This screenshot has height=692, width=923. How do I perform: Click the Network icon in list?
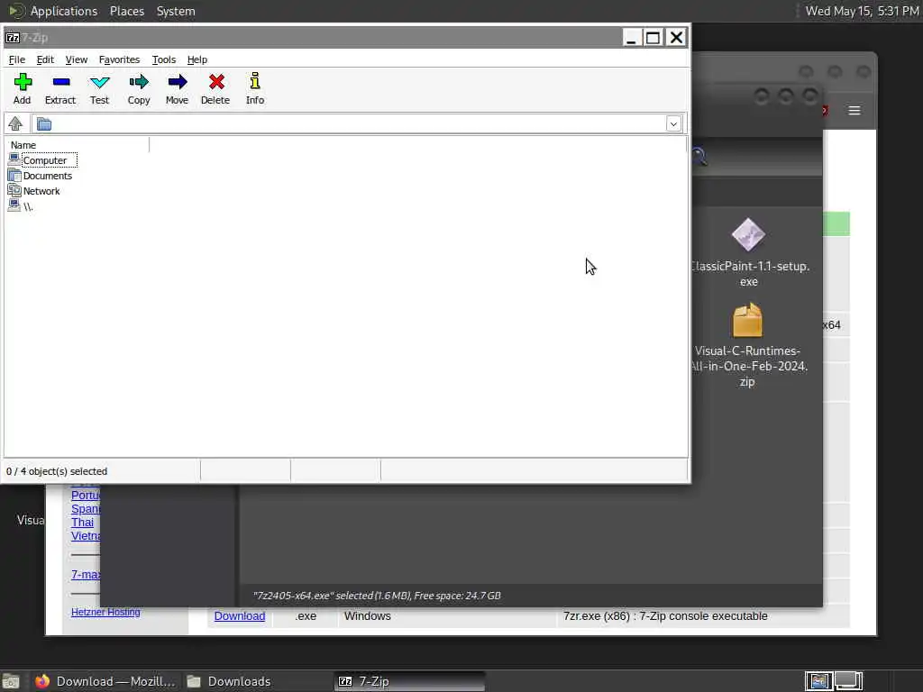(x=14, y=190)
